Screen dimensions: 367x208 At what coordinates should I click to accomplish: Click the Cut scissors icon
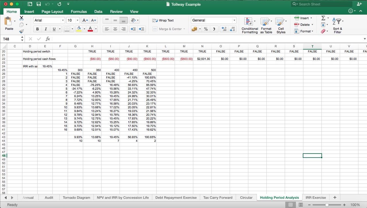[22, 18]
